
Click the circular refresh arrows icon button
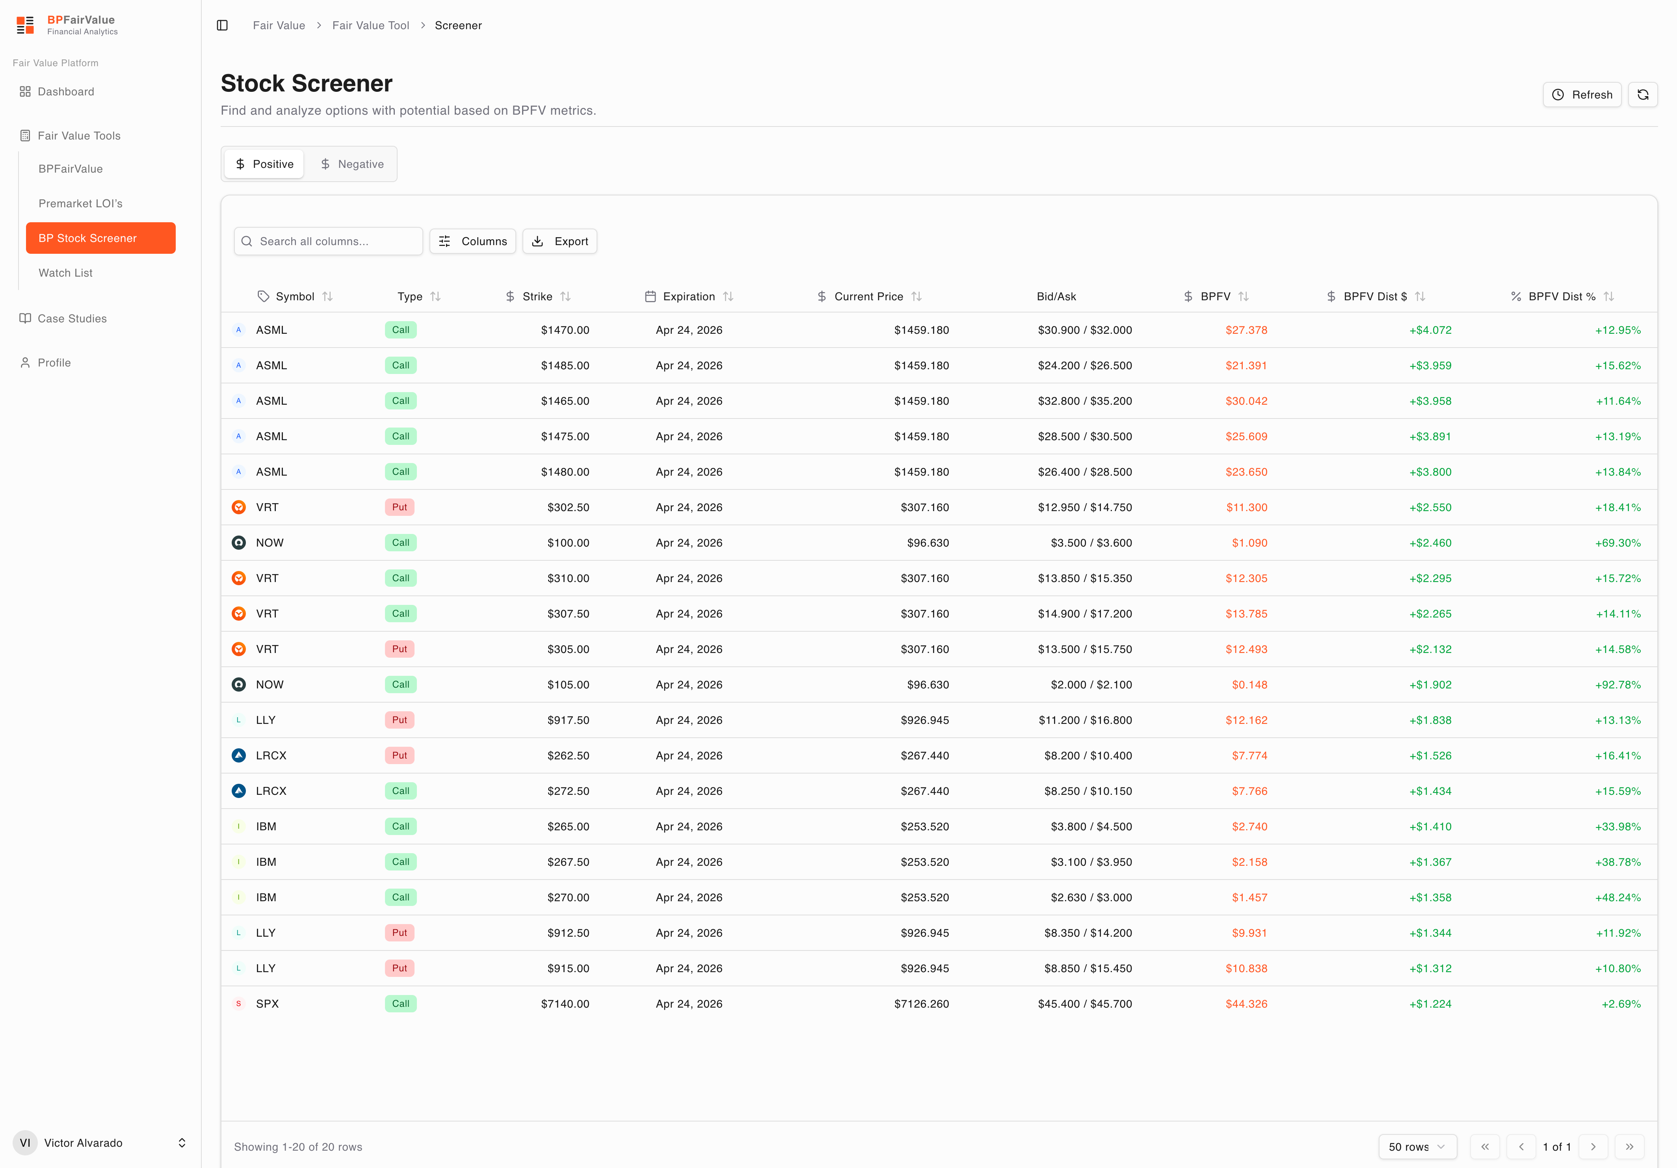pyautogui.click(x=1643, y=95)
